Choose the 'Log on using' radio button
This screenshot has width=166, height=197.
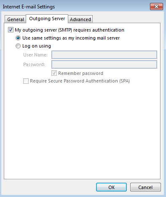point(18,46)
